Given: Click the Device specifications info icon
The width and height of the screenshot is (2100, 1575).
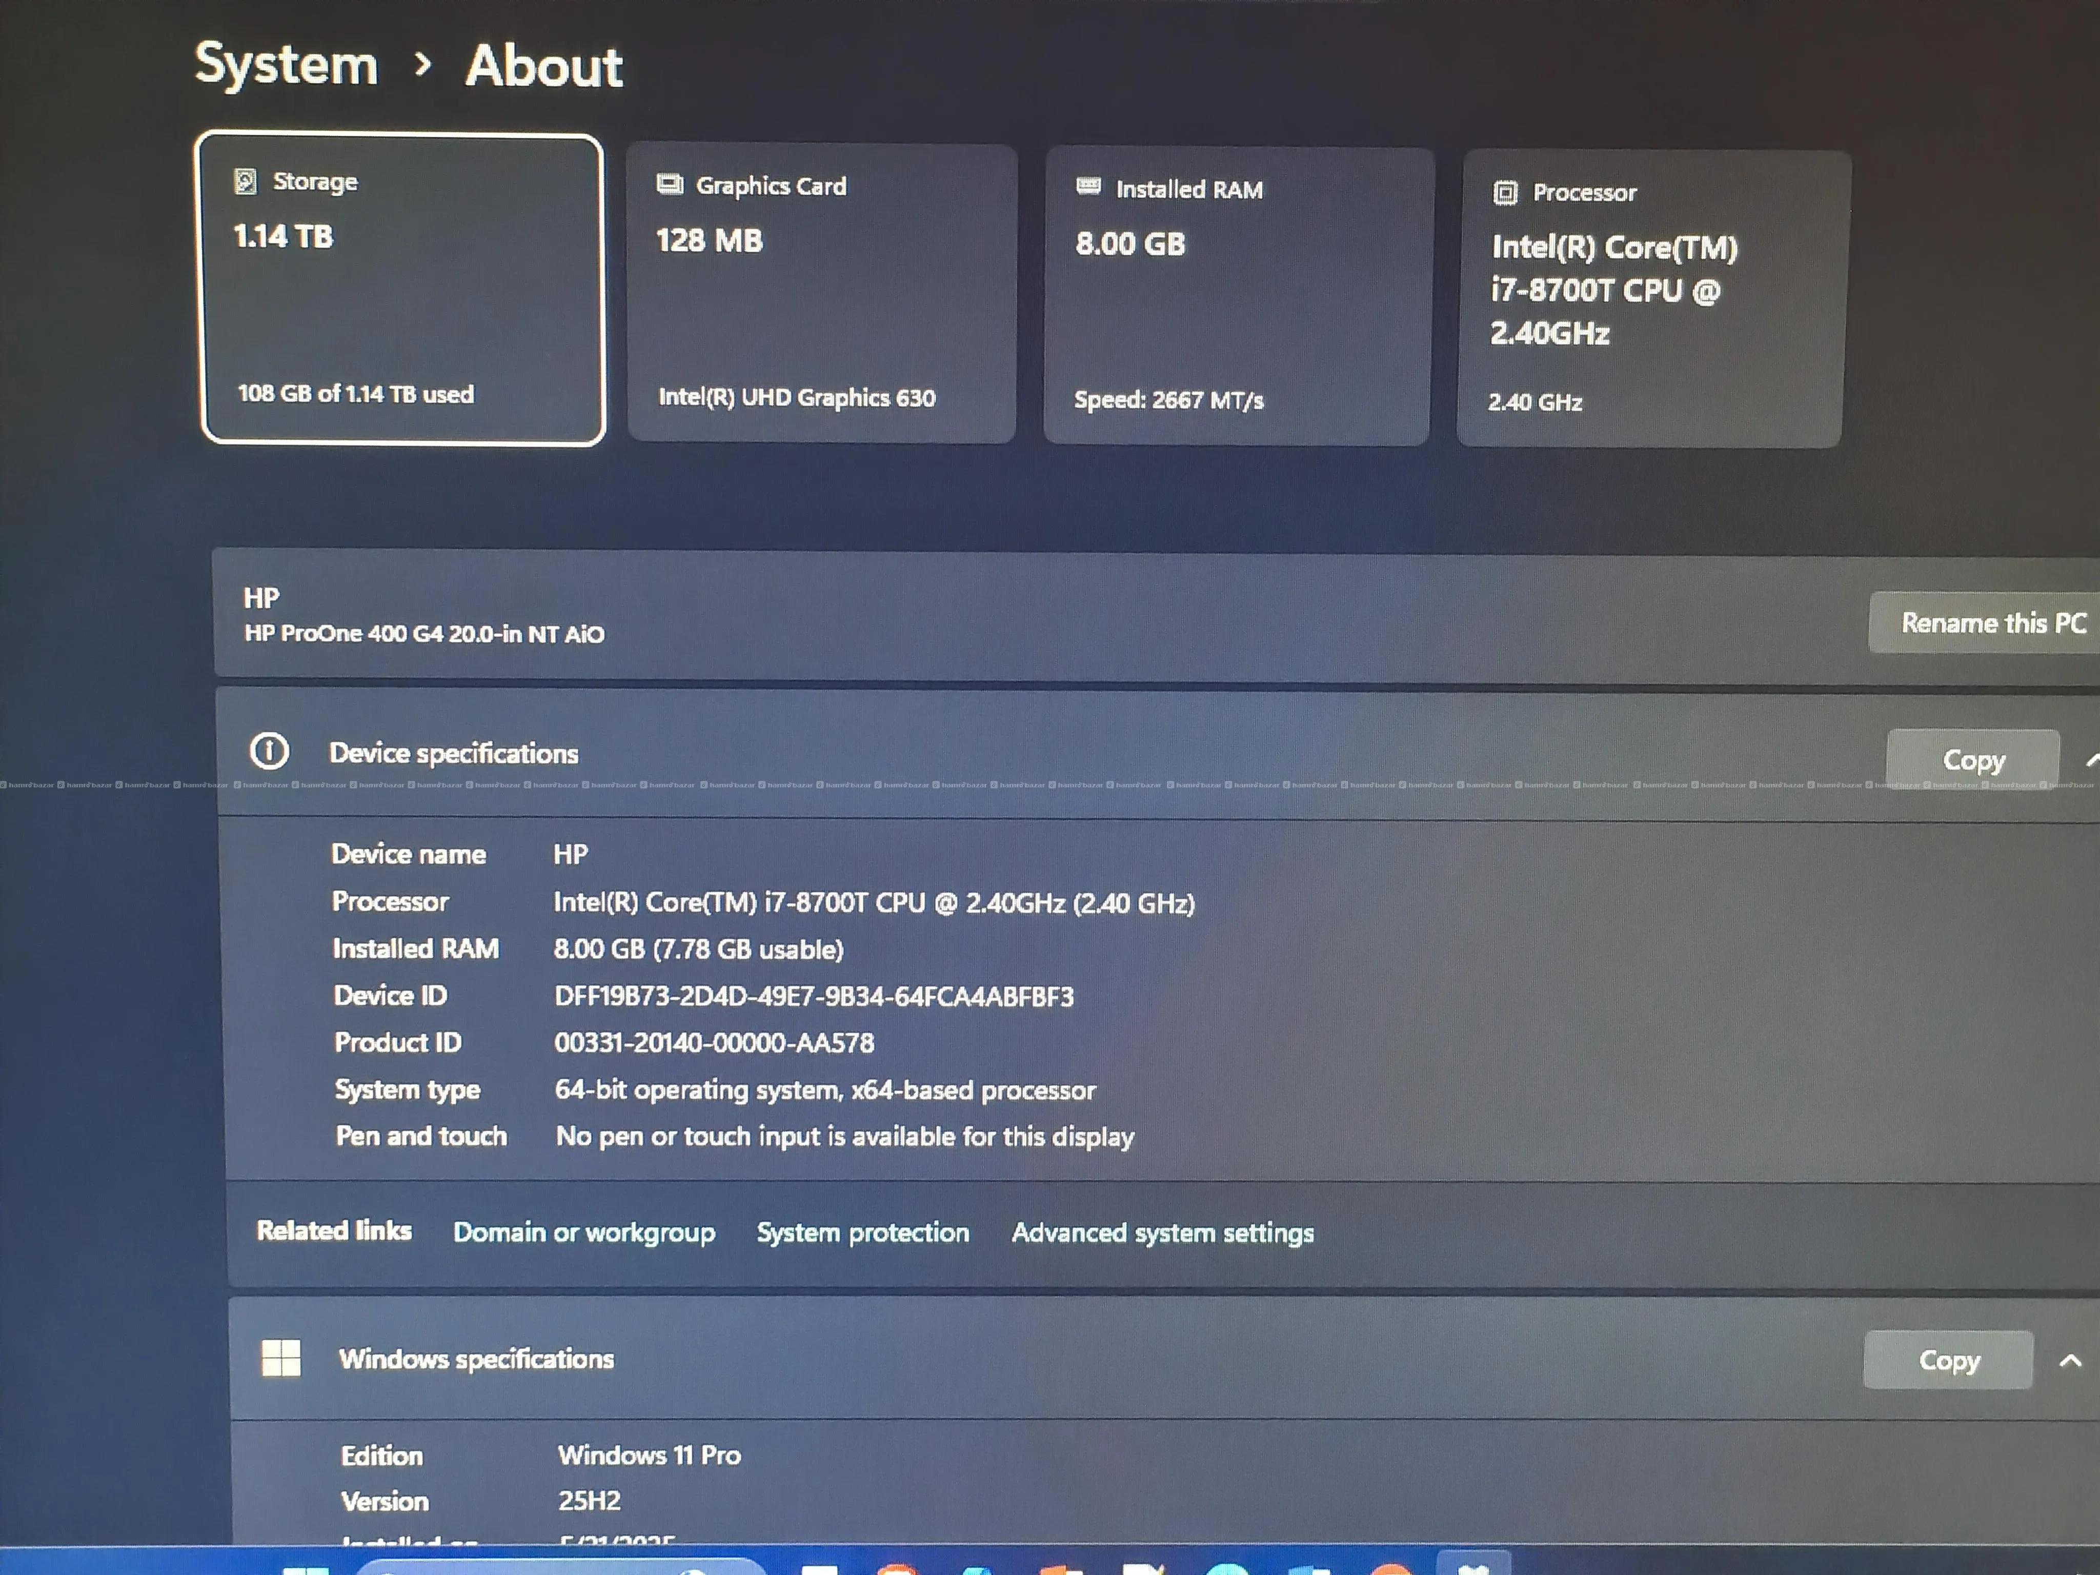Looking at the screenshot, I should (x=269, y=751).
